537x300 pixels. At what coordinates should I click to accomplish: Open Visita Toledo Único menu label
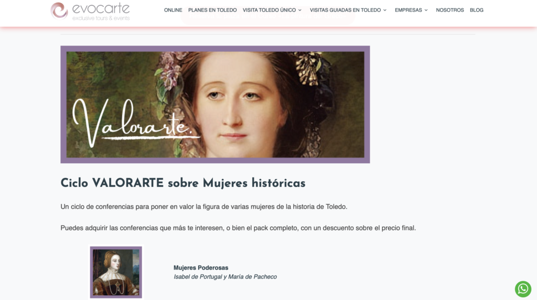[x=269, y=10]
